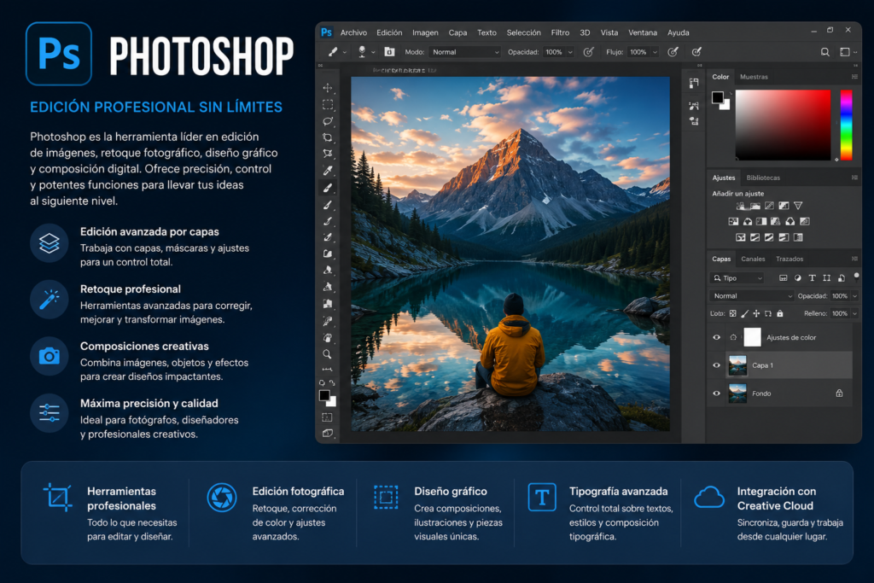874x583 pixels.
Task: Filter layers by type (T) icon
Action: (813, 277)
